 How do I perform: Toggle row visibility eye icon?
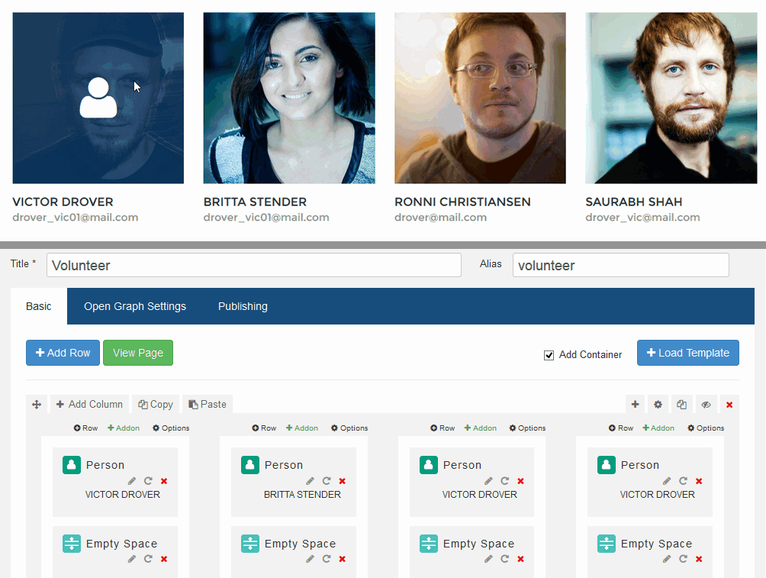(706, 405)
